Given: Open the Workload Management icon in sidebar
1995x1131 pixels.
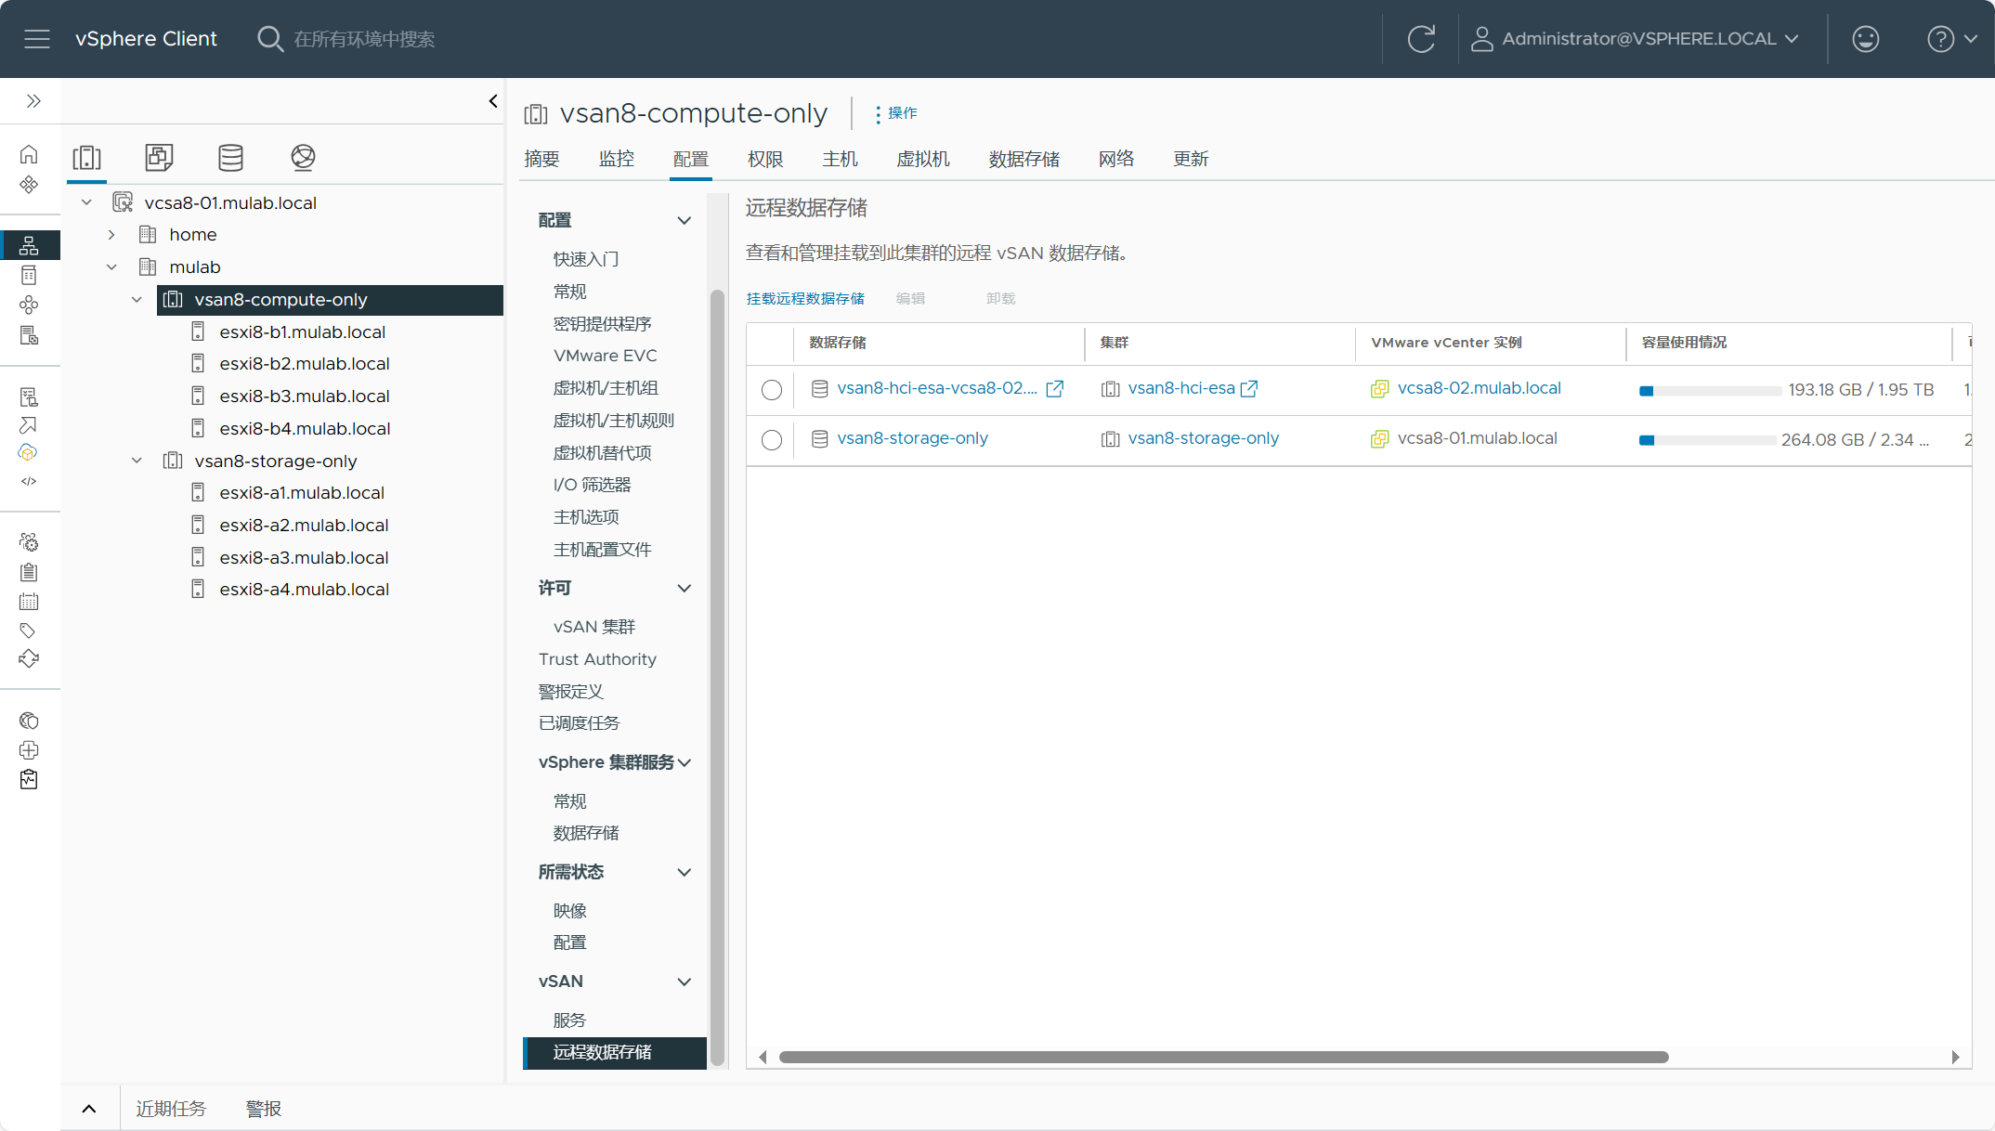Looking at the screenshot, I should pos(29,305).
